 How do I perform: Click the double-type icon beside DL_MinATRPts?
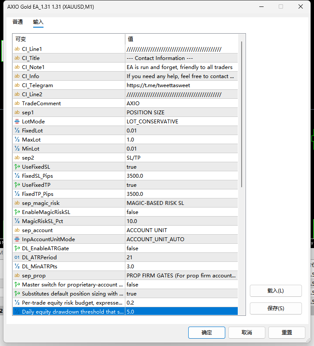coord(17,266)
